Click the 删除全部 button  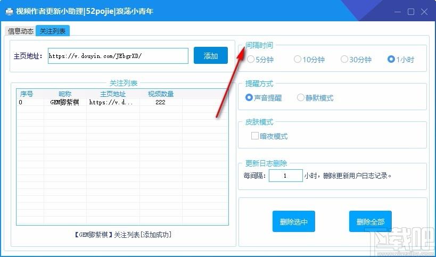(371, 221)
